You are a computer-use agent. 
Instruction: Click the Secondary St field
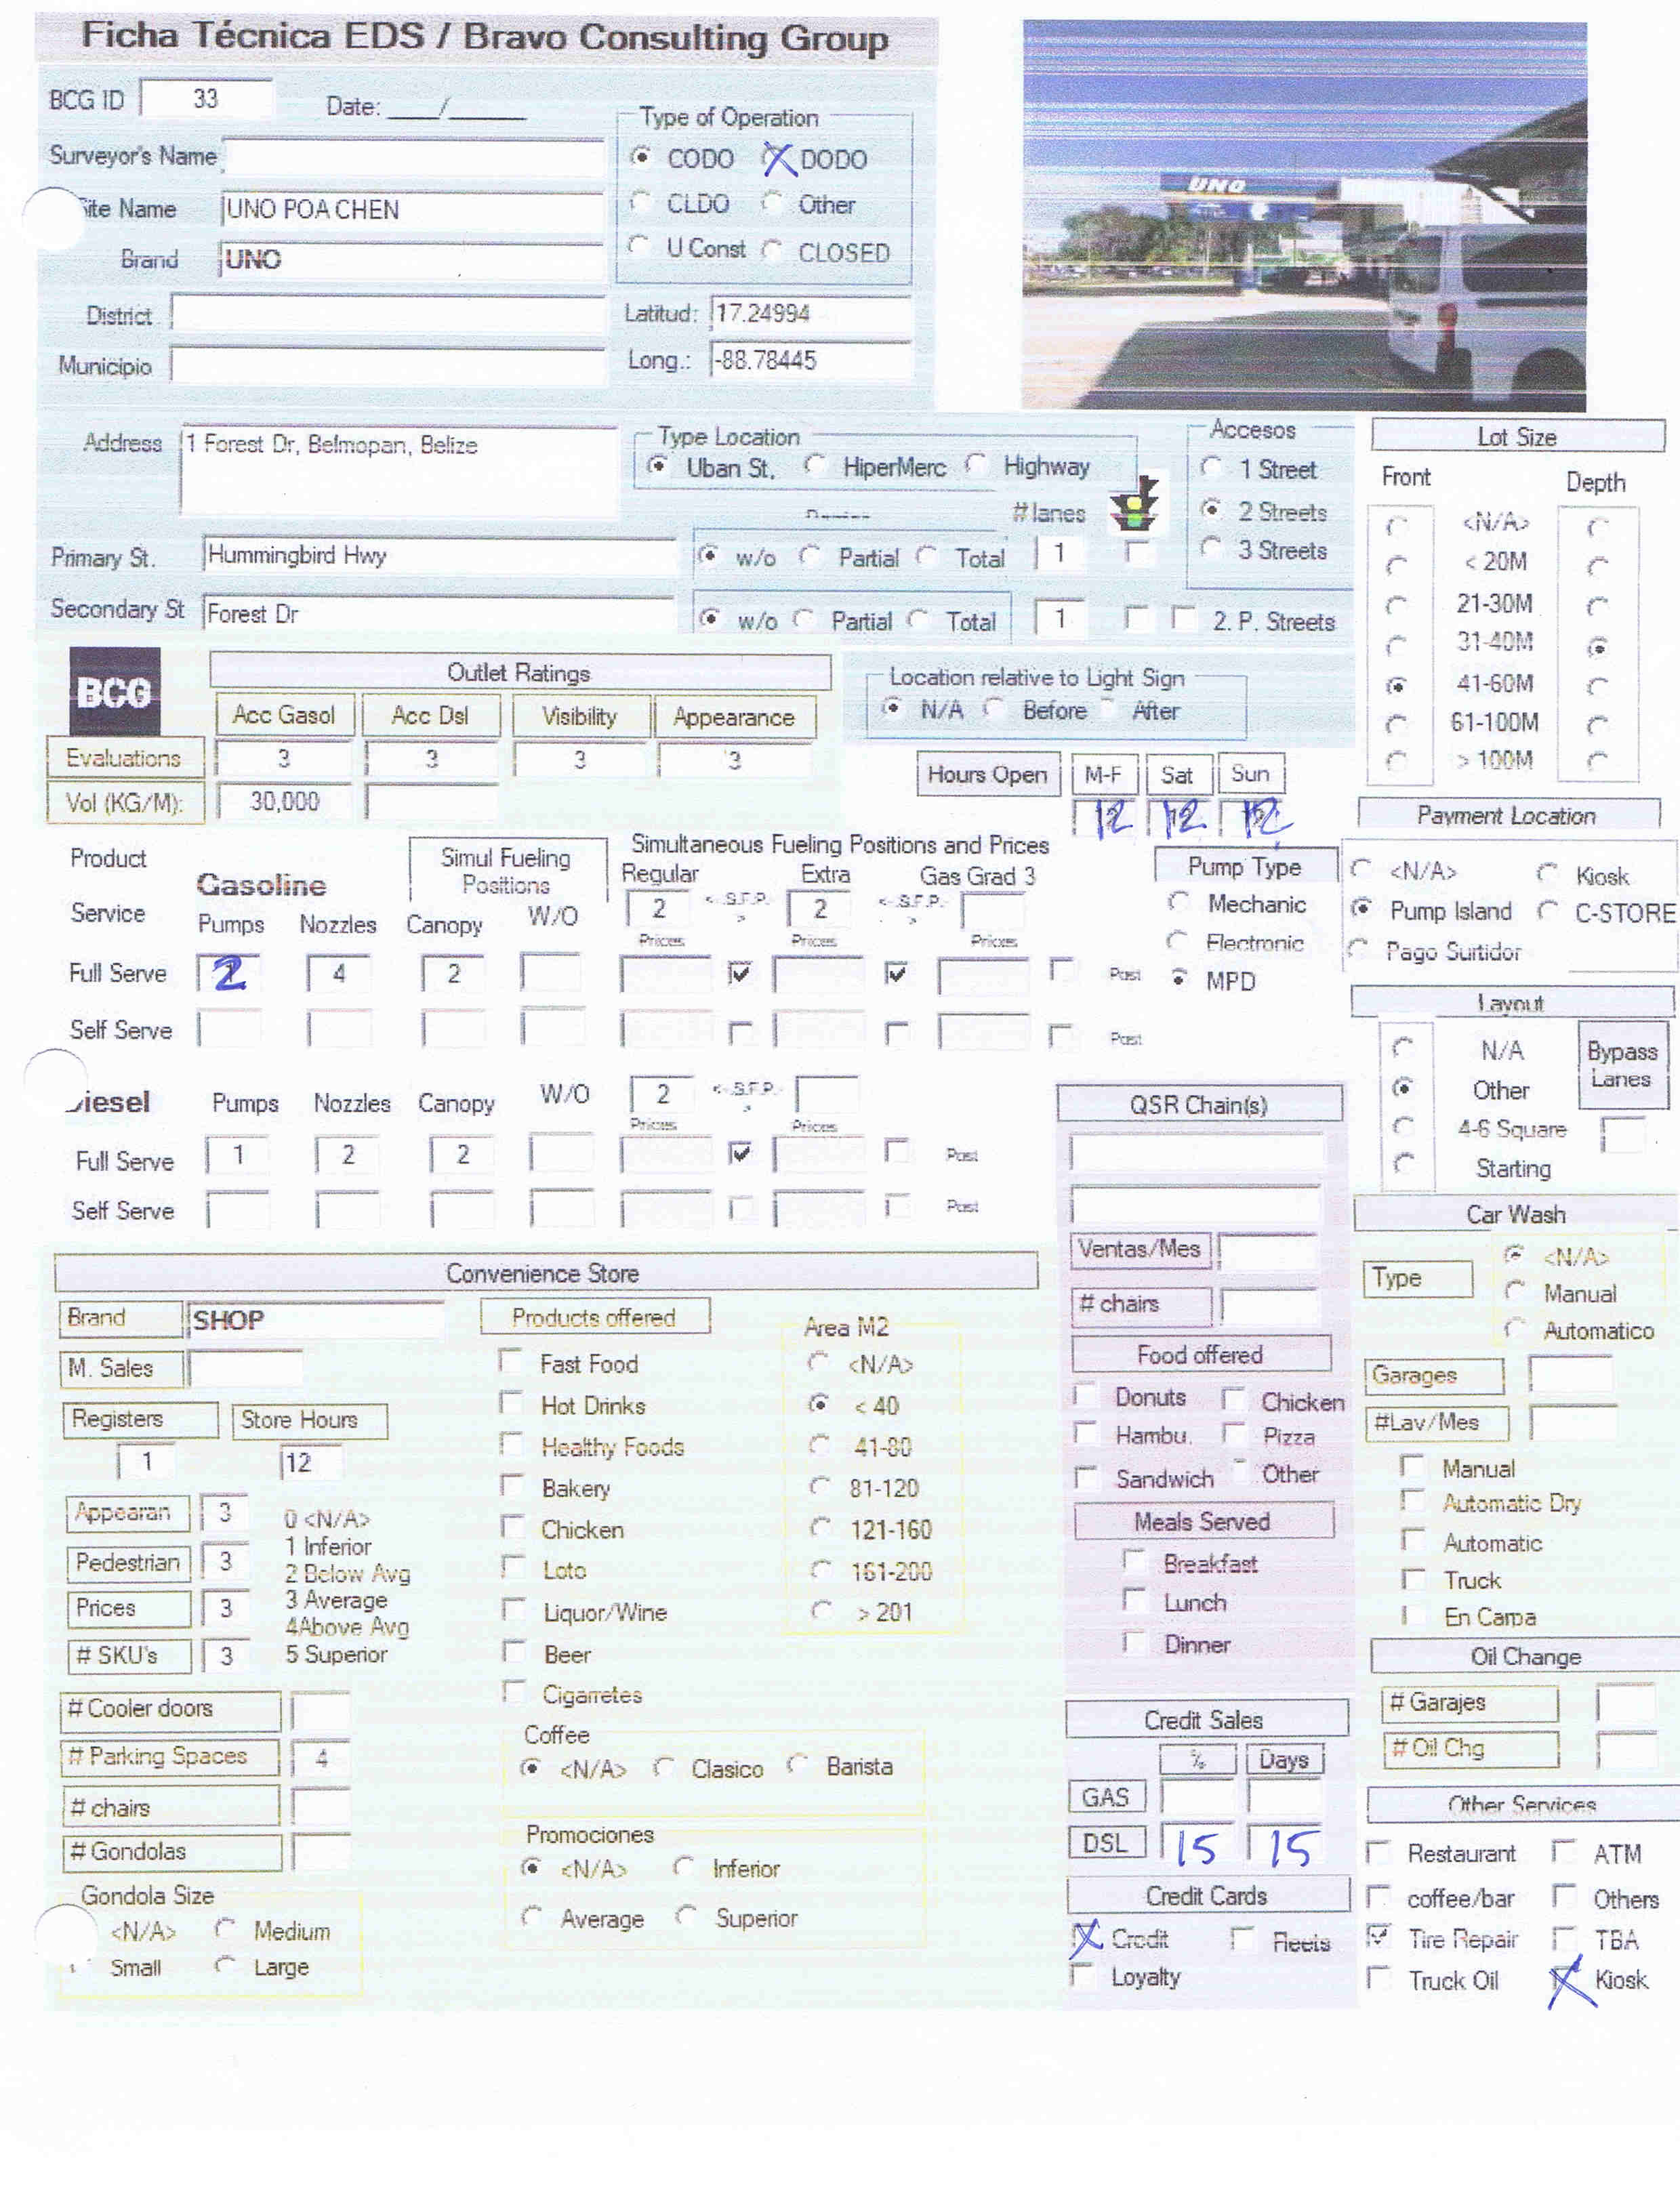[439, 613]
